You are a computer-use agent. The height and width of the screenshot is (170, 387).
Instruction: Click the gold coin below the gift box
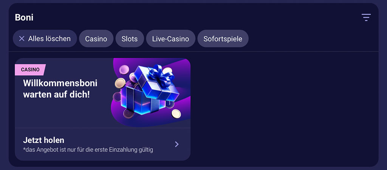(176, 113)
